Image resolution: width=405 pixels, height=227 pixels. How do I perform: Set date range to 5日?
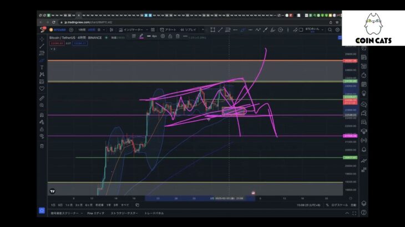[60, 205]
